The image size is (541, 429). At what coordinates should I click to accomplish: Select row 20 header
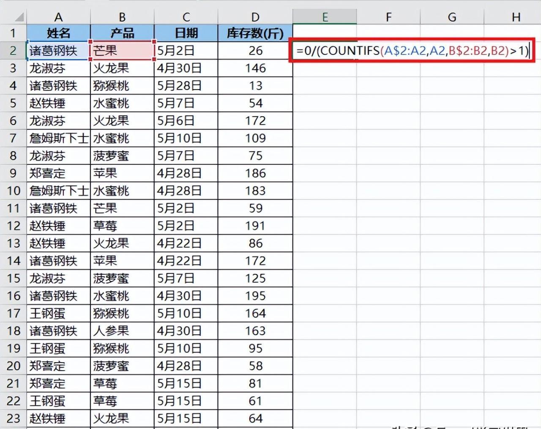[13, 366]
